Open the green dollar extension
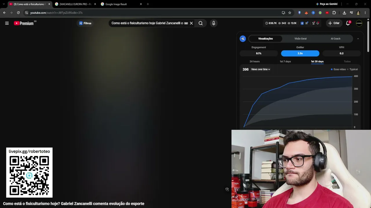The image size is (371, 208). (320, 13)
